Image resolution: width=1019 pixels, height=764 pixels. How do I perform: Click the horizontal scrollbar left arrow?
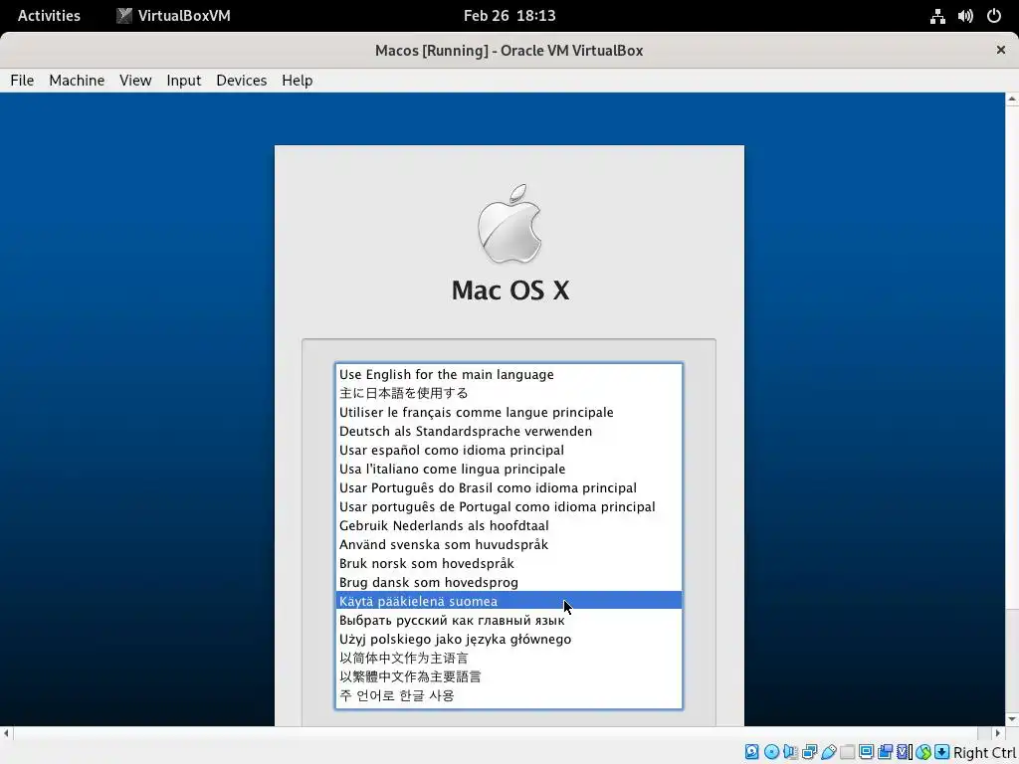(x=7, y=733)
